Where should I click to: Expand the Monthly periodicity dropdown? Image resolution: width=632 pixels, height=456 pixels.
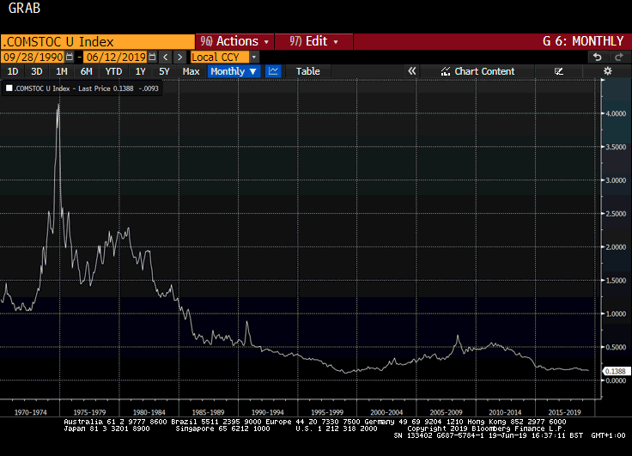pyautogui.click(x=233, y=71)
